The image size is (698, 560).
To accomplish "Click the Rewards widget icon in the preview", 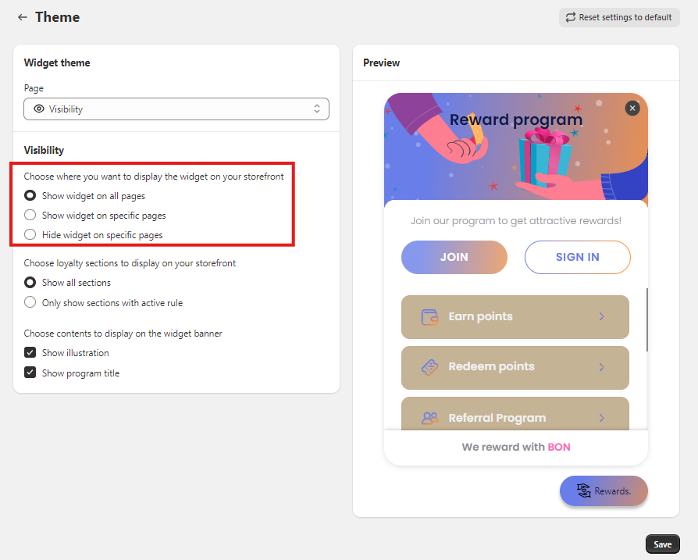I will coord(584,491).
